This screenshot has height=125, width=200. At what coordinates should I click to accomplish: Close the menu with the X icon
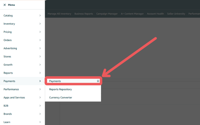(4, 5)
